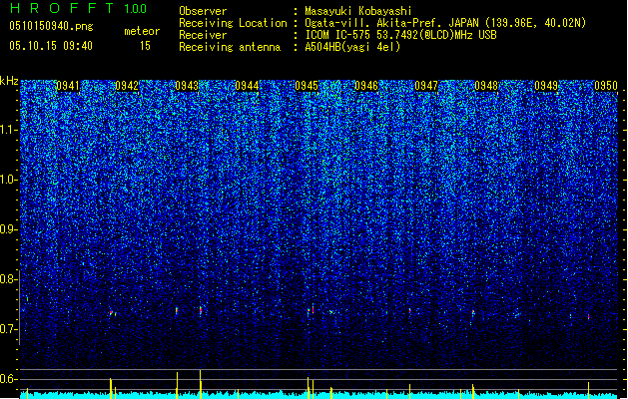Select the version number 1.00
Viewport: 628px width, 399px height.
click(x=135, y=9)
